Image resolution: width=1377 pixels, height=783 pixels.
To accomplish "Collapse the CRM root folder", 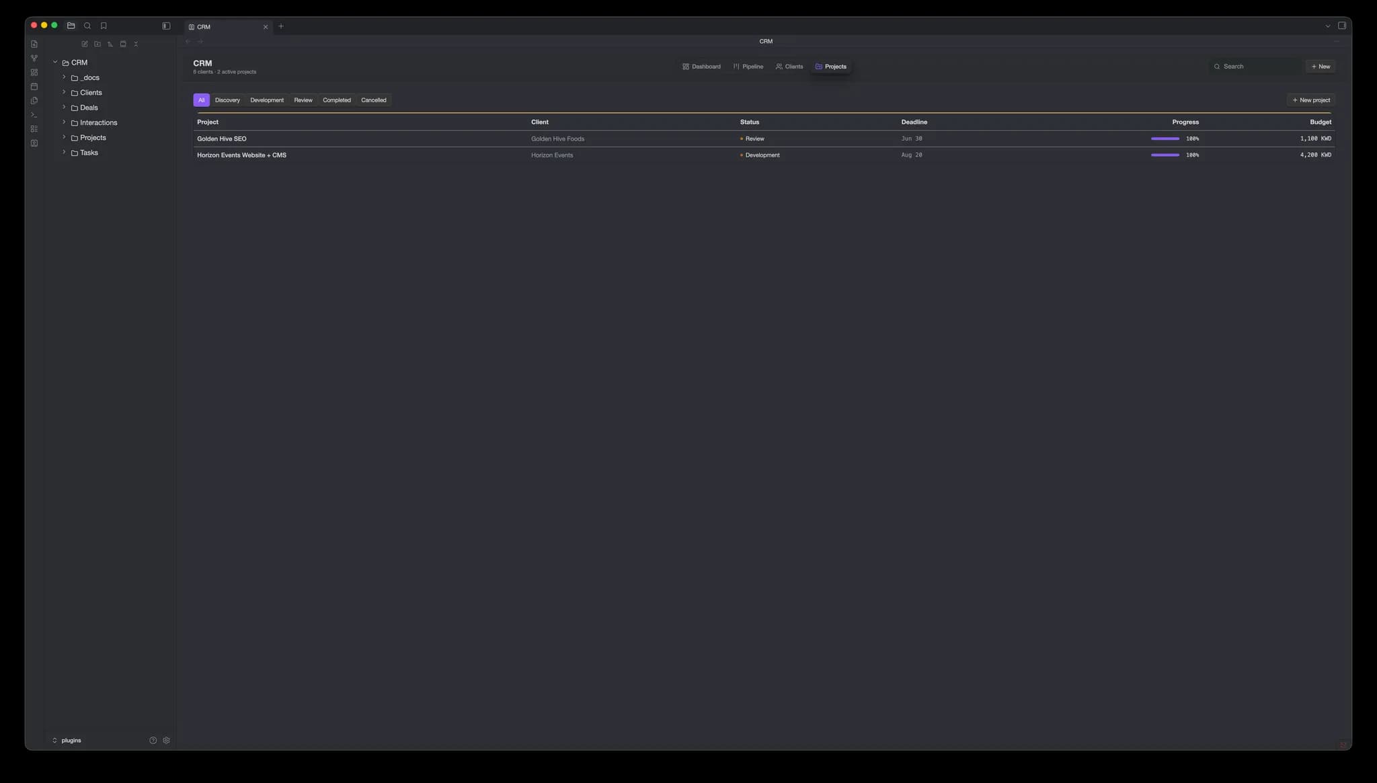I will [55, 63].
